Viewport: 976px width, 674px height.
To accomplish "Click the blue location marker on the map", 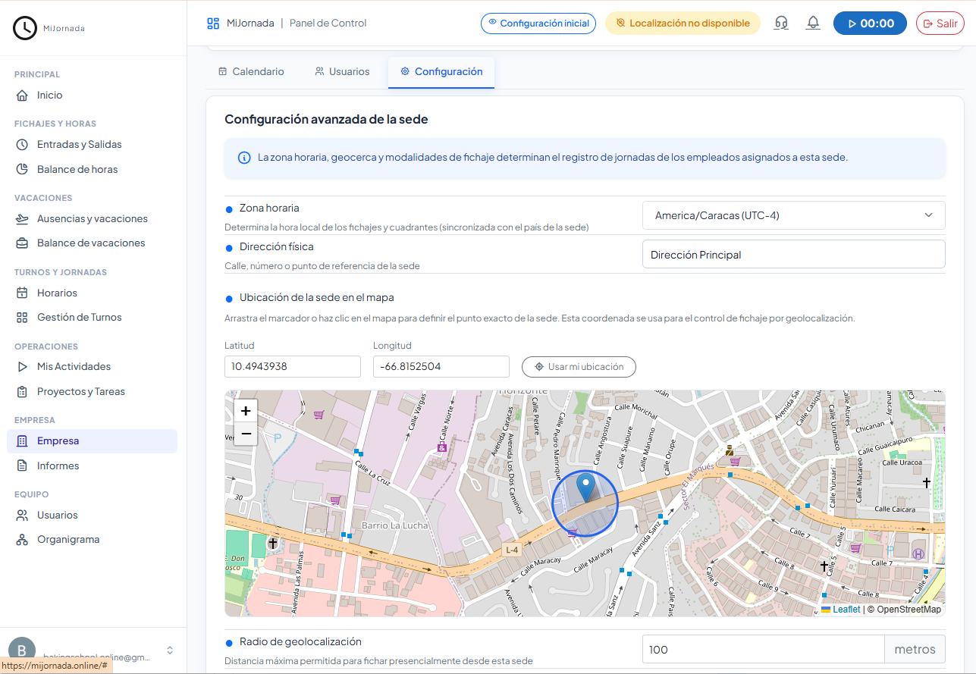I will [x=585, y=487].
